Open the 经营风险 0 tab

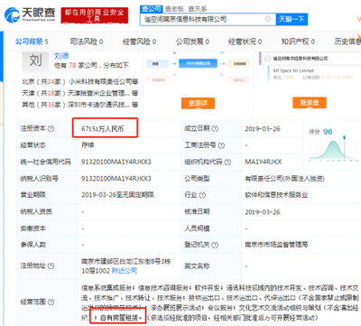(x=139, y=42)
